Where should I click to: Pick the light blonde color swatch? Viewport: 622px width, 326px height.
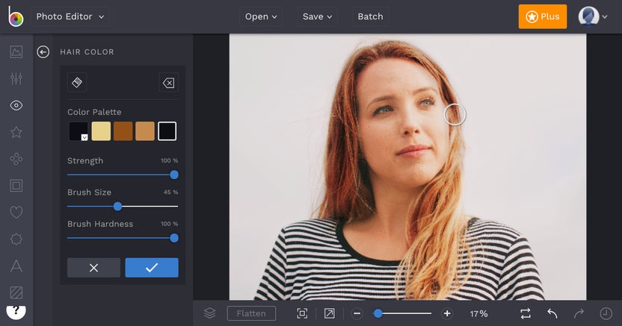pyautogui.click(x=101, y=131)
